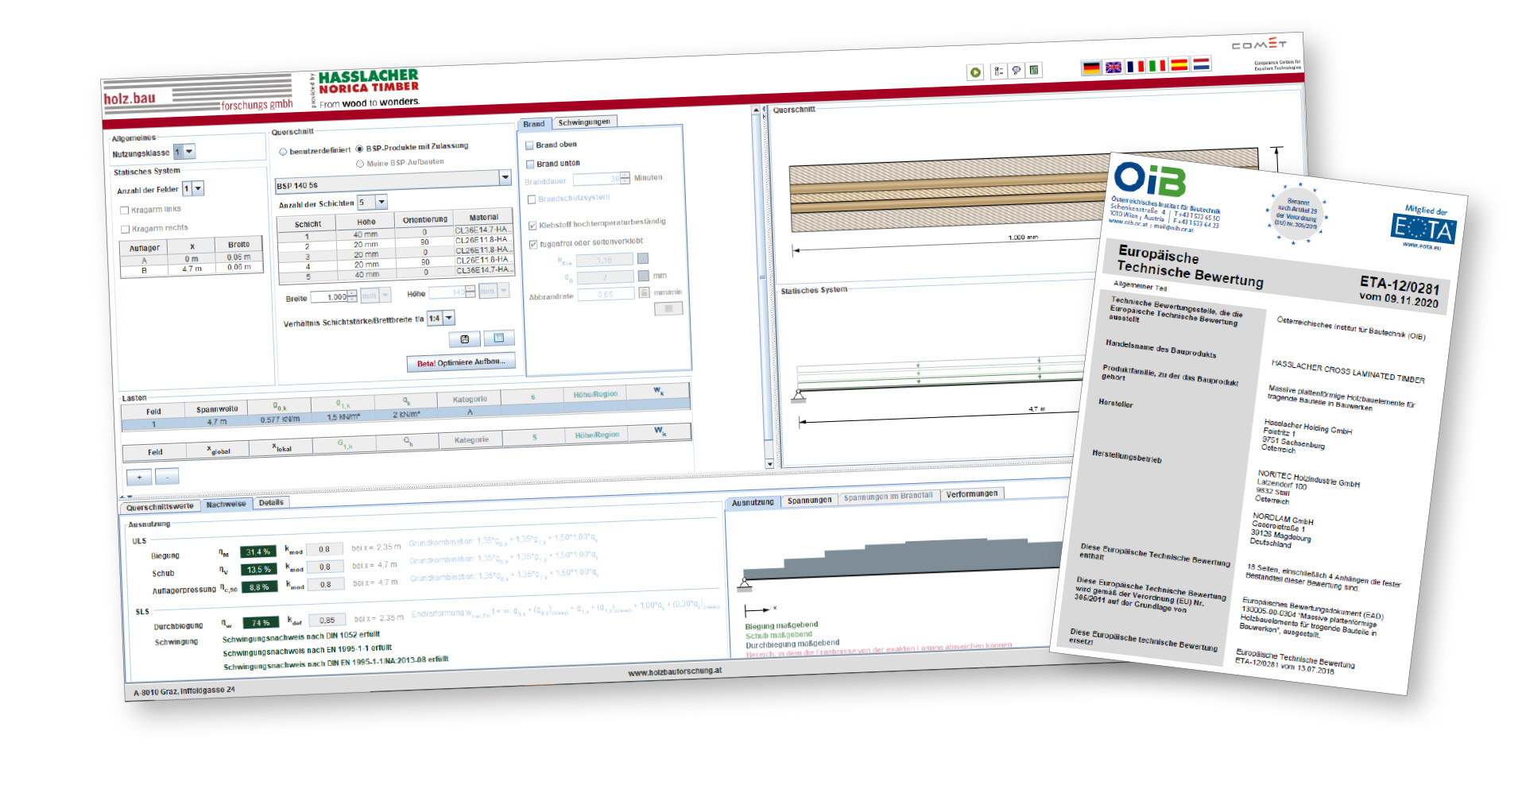The height and width of the screenshot is (793, 1526).
Task: Adjust the Branddauer minutes stepper
Action: 625,178
